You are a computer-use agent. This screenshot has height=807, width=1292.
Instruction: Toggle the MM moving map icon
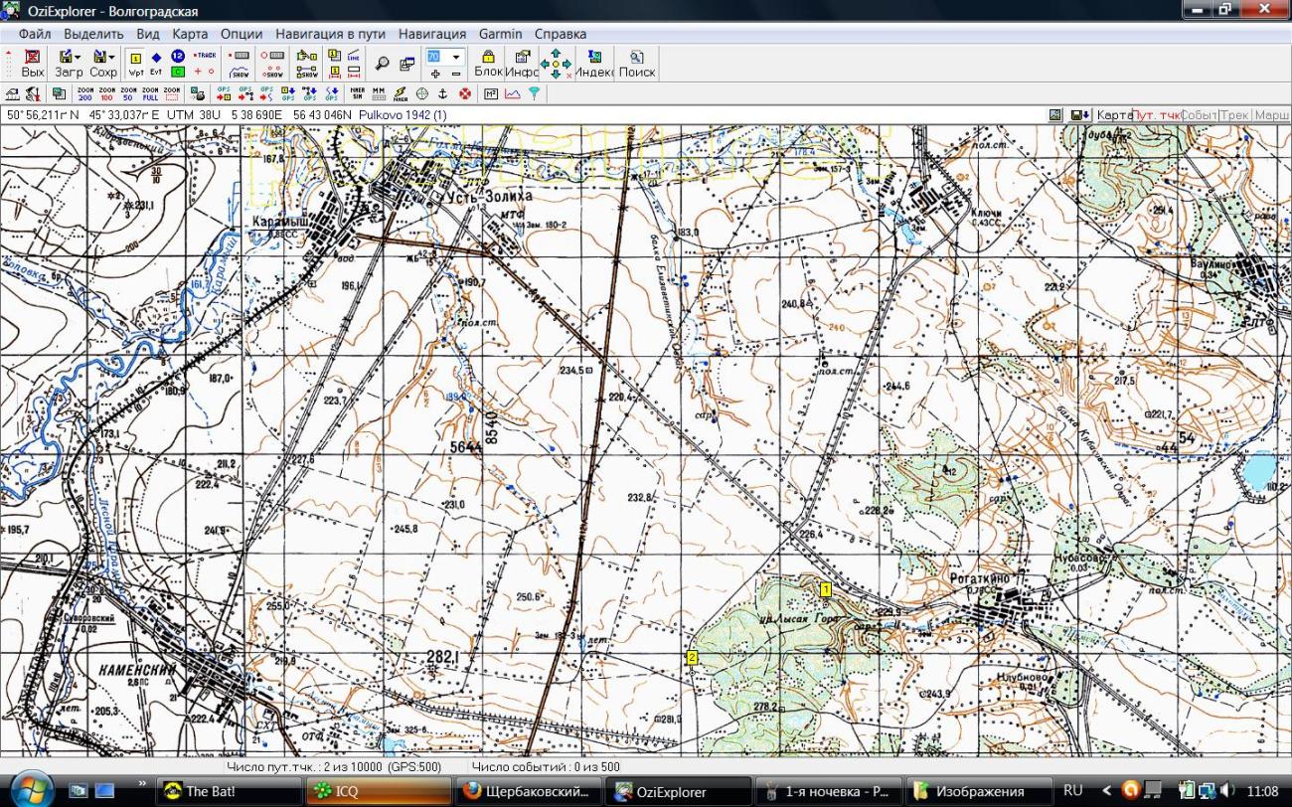click(379, 93)
